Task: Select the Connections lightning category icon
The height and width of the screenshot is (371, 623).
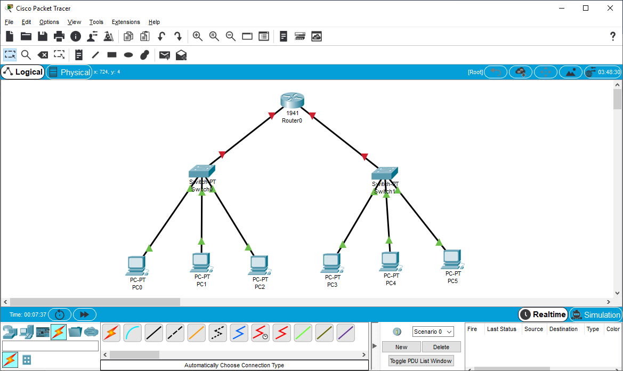Action: pos(59,332)
